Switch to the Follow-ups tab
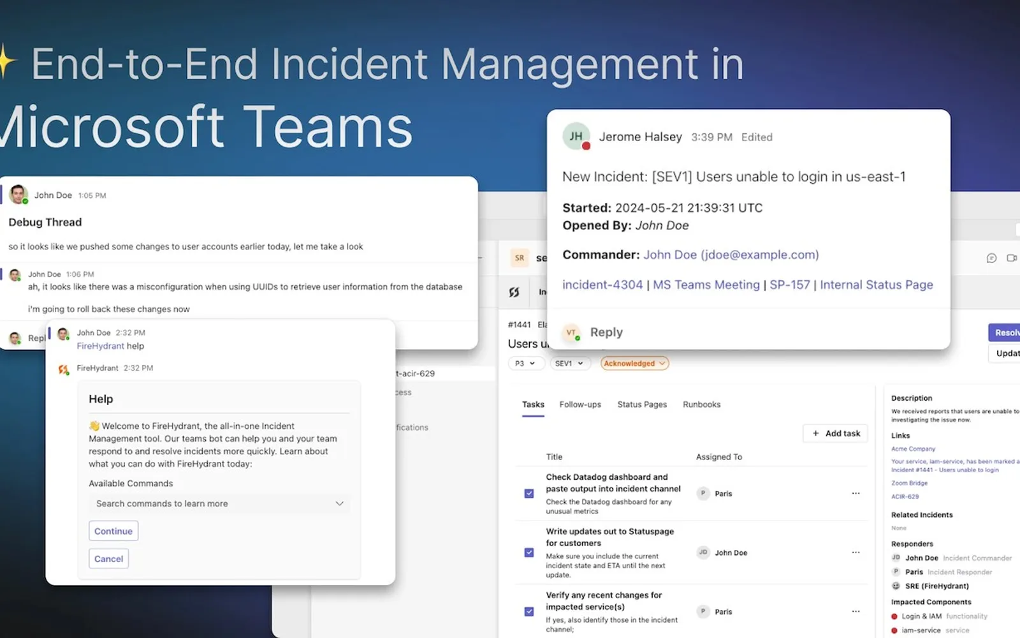This screenshot has height=638, width=1020. (580, 404)
